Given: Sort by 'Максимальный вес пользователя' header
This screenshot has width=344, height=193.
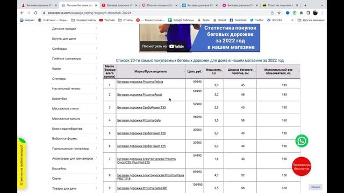Looking at the screenshot, I should pyautogui.click(x=278, y=71).
